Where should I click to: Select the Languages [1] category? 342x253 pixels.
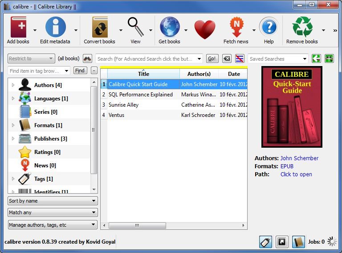(x=49, y=99)
